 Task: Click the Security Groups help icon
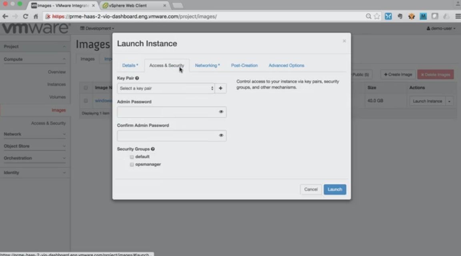(153, 149)
